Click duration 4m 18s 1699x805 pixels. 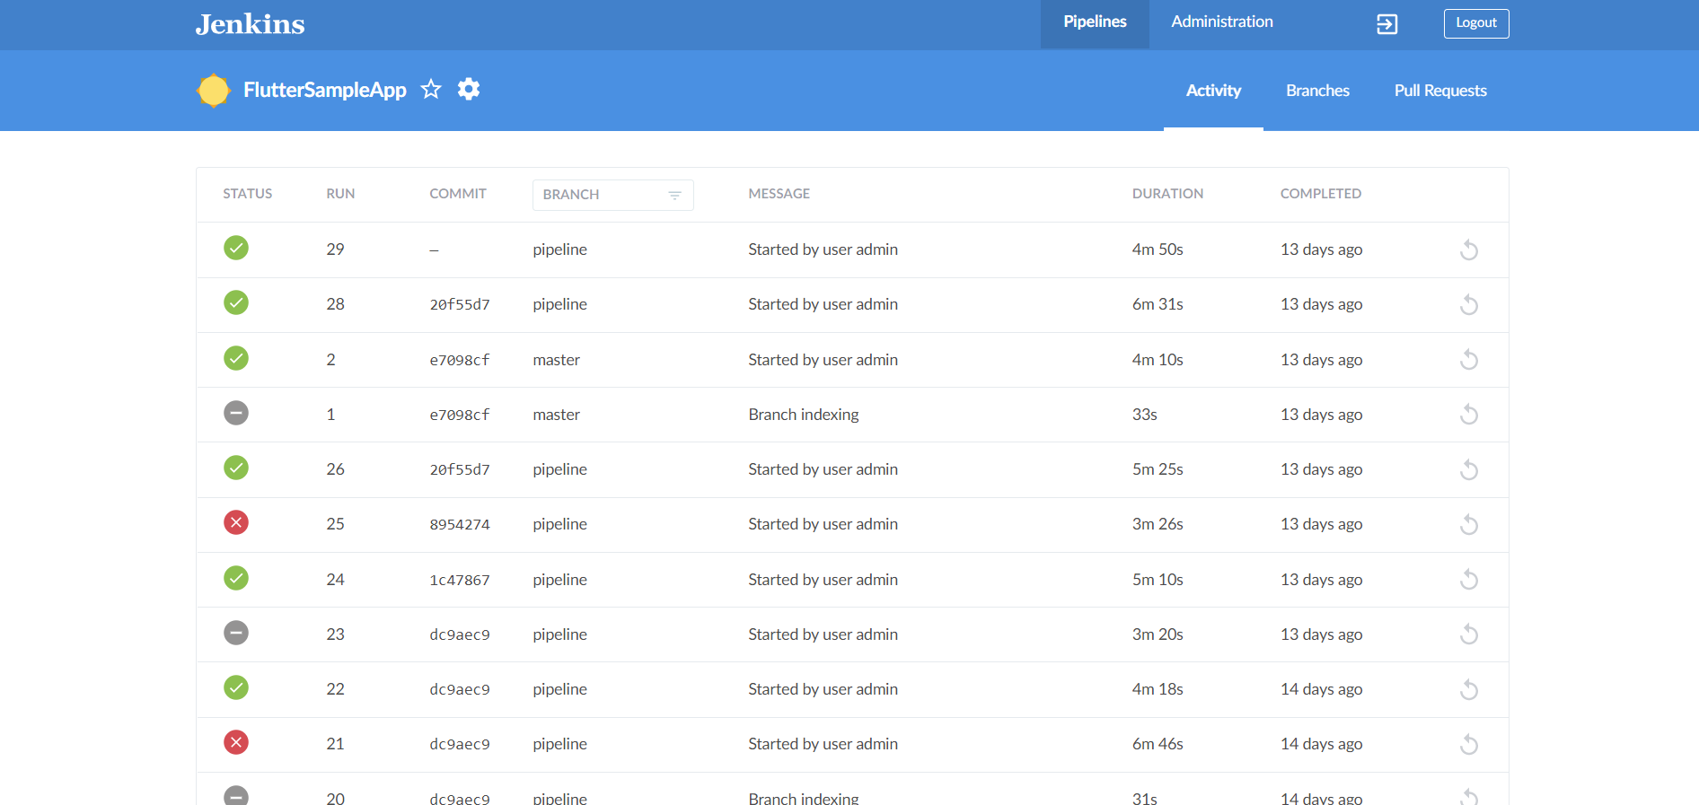[x=1158, y=689]
